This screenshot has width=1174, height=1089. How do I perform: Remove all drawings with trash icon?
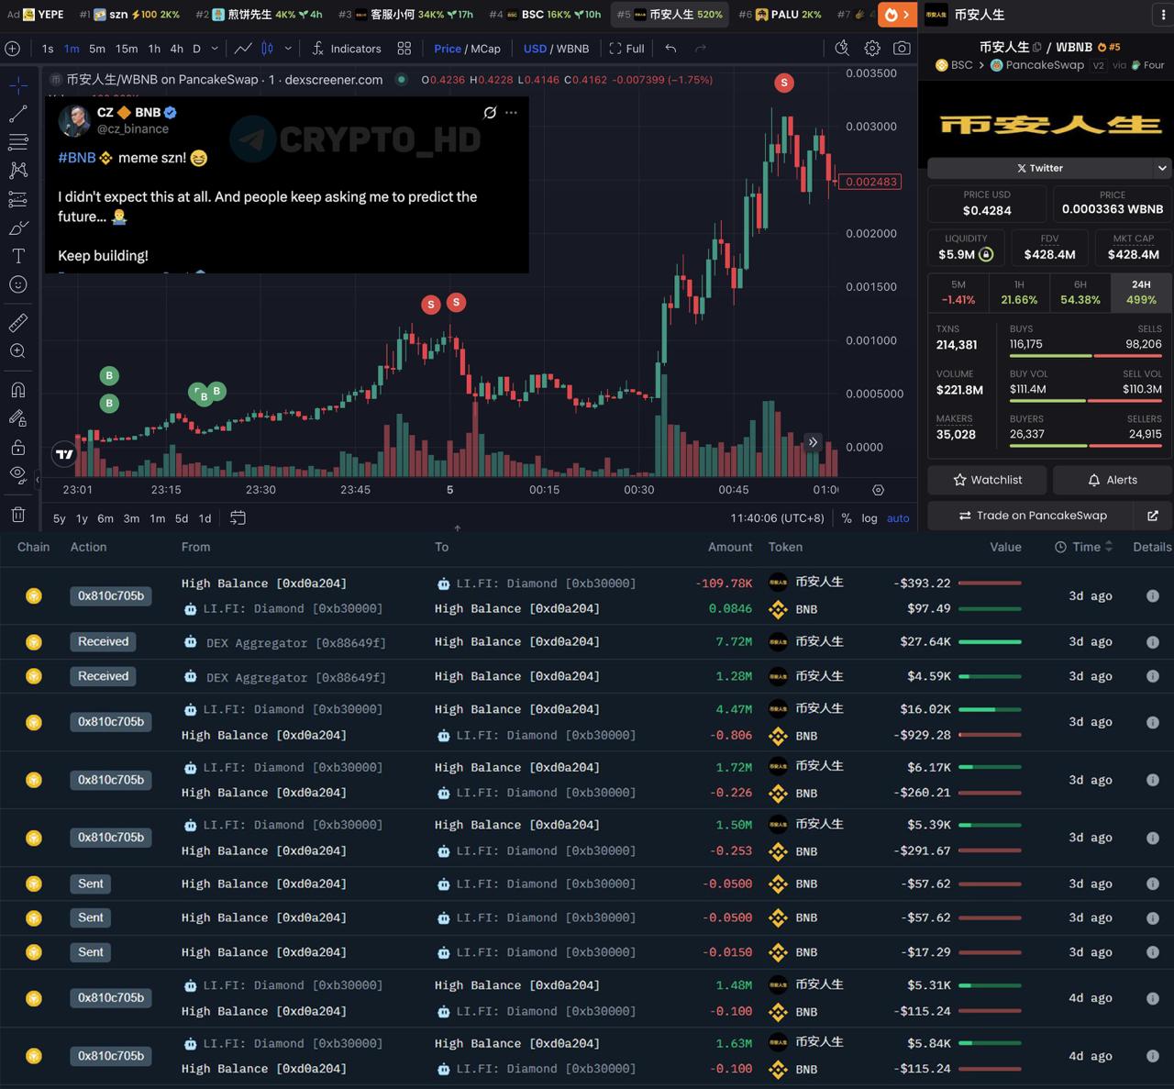click(18, 514)
